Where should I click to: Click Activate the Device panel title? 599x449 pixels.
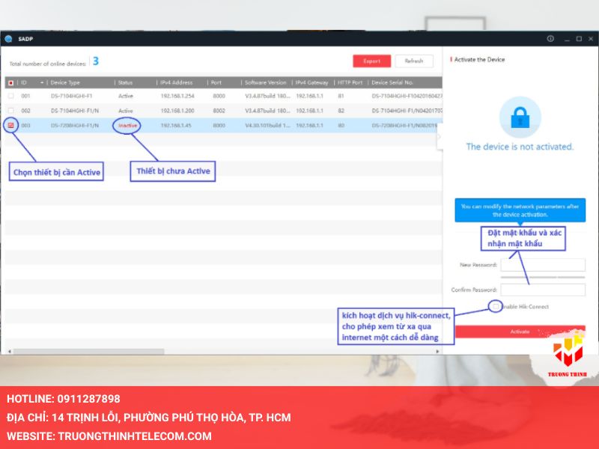(479, 60)
